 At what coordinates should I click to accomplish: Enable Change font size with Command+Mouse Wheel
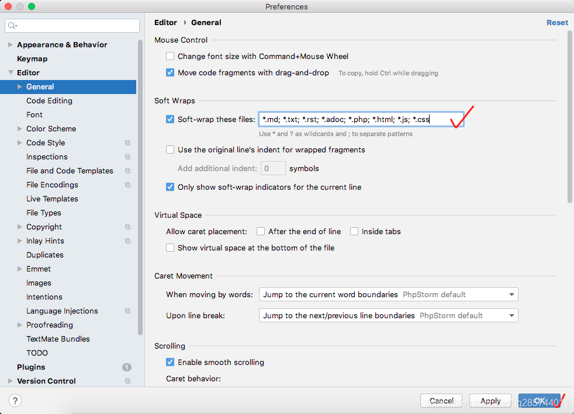pos(170,57)
